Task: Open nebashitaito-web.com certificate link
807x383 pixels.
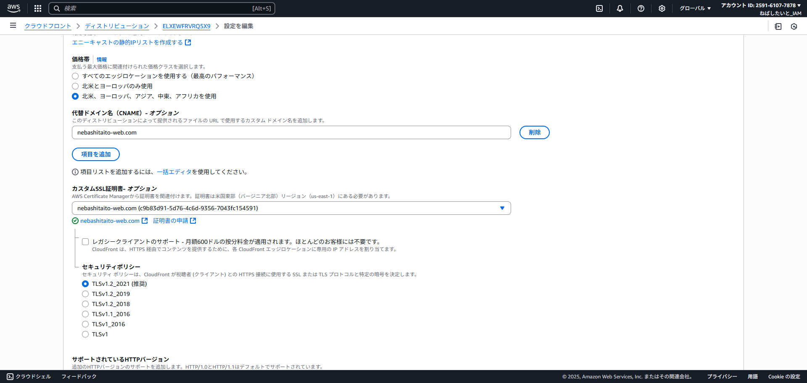Action: point(110,221)
